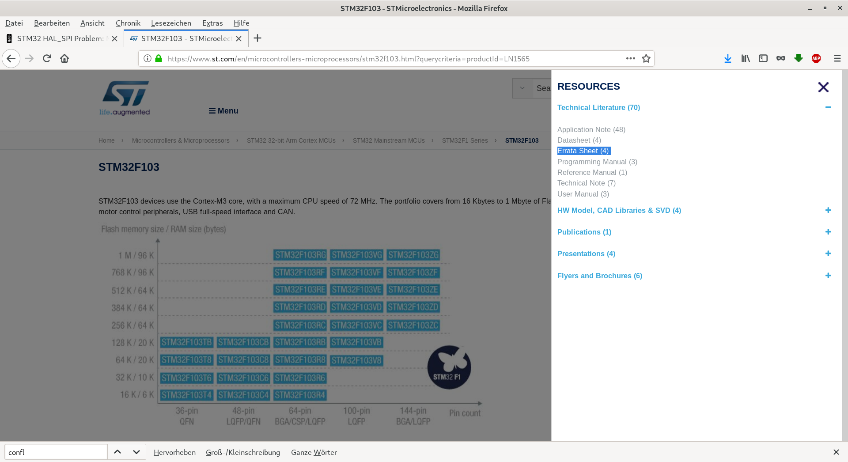Expand the Publications section

(828, 232)
